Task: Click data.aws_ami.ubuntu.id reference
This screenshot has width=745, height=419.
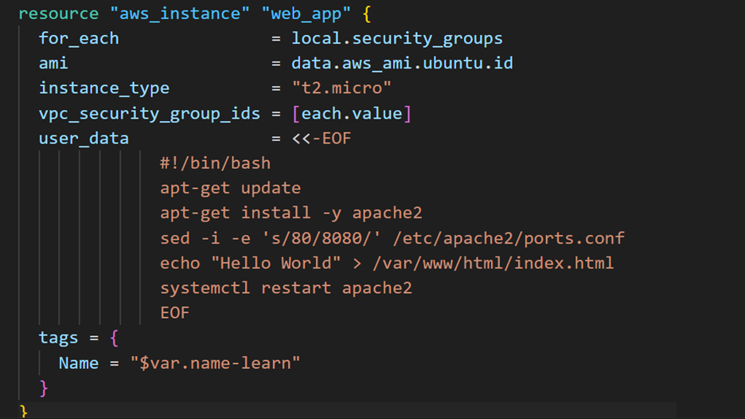Action: pos(402,63)
